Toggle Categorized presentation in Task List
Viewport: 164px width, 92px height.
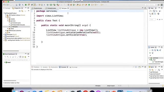click(154, 11)
